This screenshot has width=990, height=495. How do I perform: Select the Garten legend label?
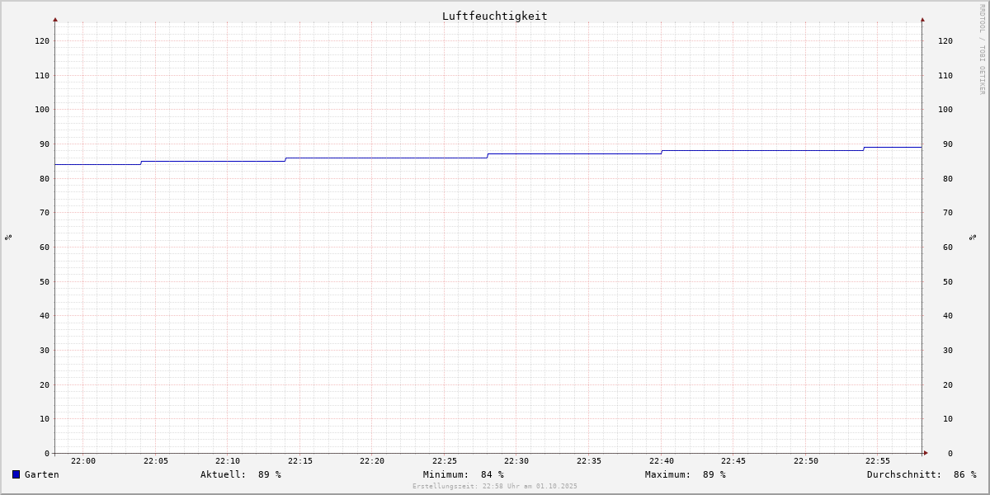[42, 474]
